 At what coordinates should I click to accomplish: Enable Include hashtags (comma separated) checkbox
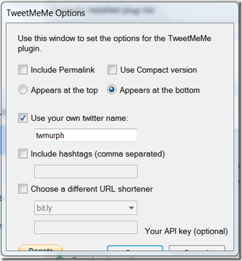tap(23, 154)
